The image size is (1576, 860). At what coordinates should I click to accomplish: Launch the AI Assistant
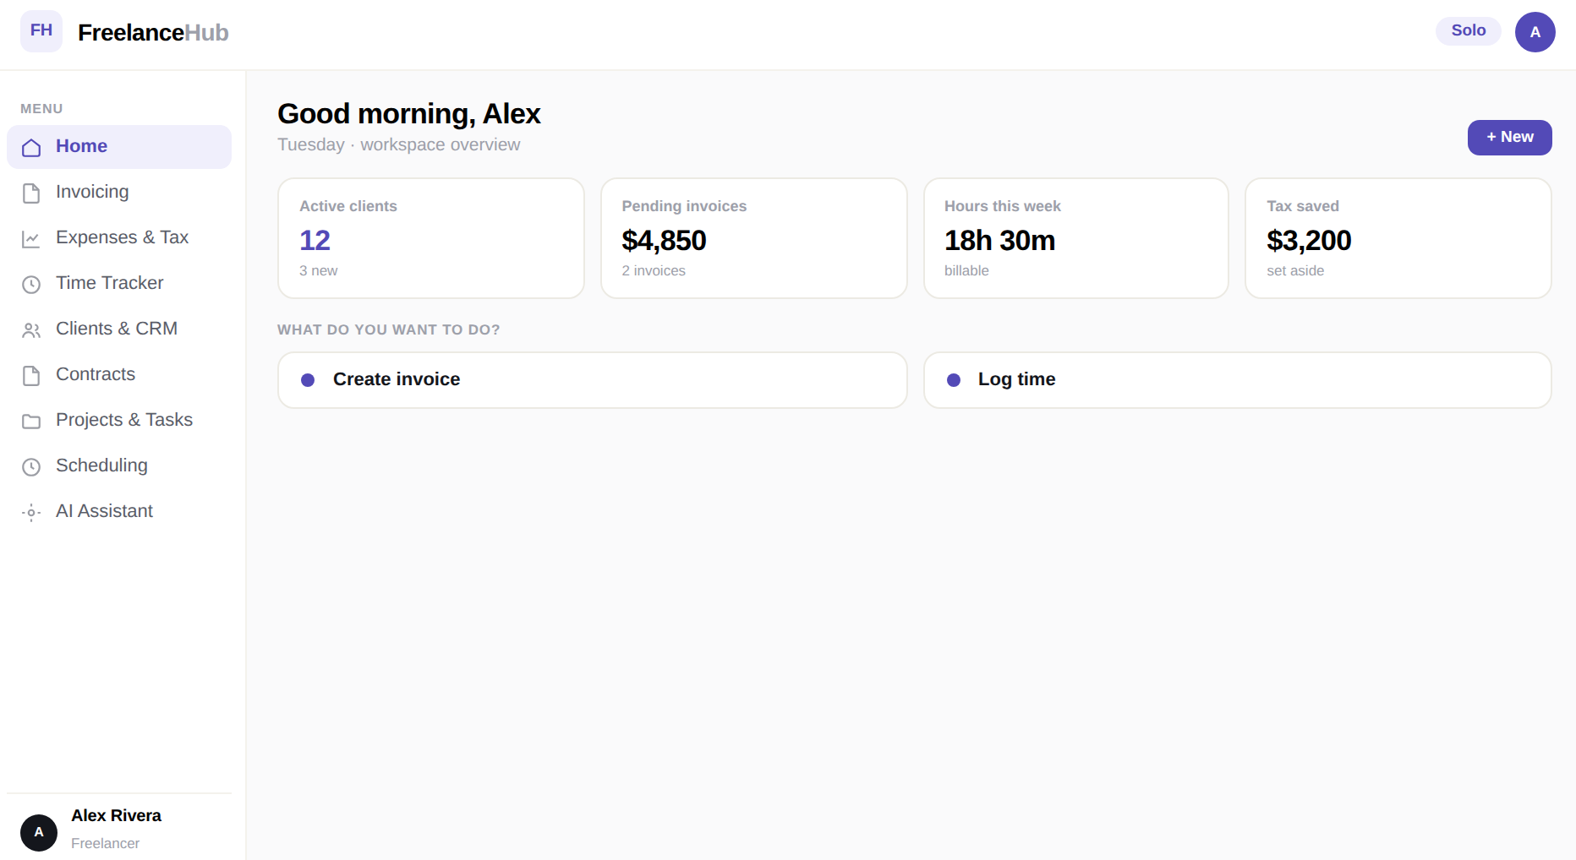pyautogui.click(x=119, y=512)
